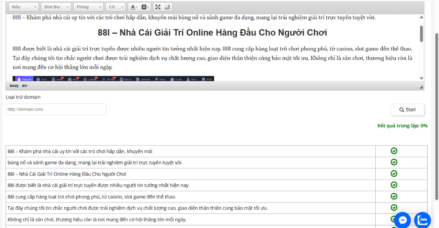
Task: Toggle the show blocks option
Action: click(167, 7)
